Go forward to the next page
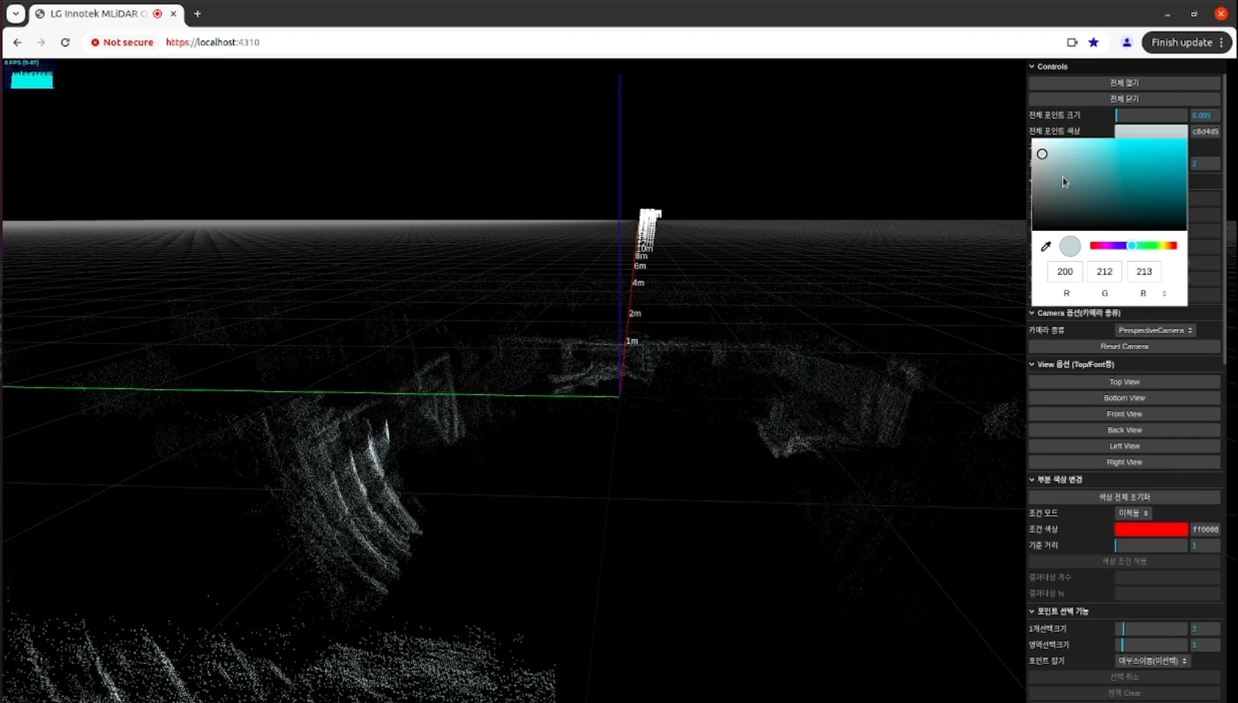 [x=41, y=43]
